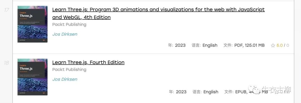This screenshot has height=103, width=301.
Task: Click result number 17
Action: 6,10
